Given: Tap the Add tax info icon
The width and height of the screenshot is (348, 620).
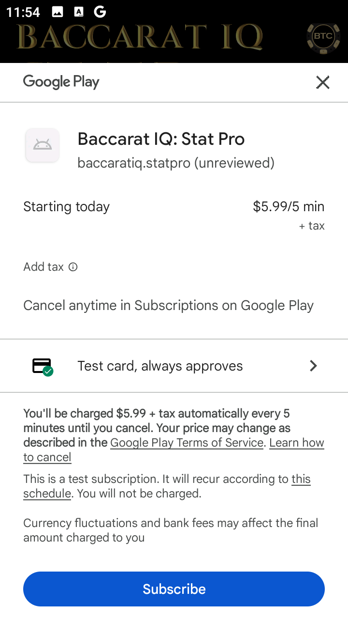Looking at the screenshot, I should 73,267.
